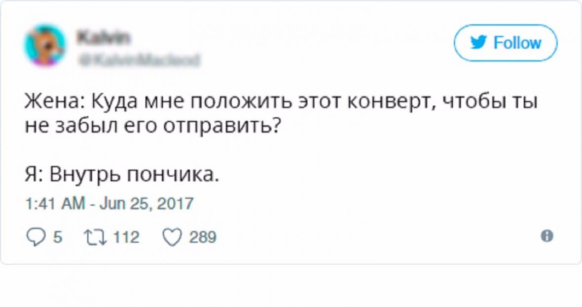582x307 pixels.
Task: Click the line "не забыл его отправить?"
Action: click(153, 126)
